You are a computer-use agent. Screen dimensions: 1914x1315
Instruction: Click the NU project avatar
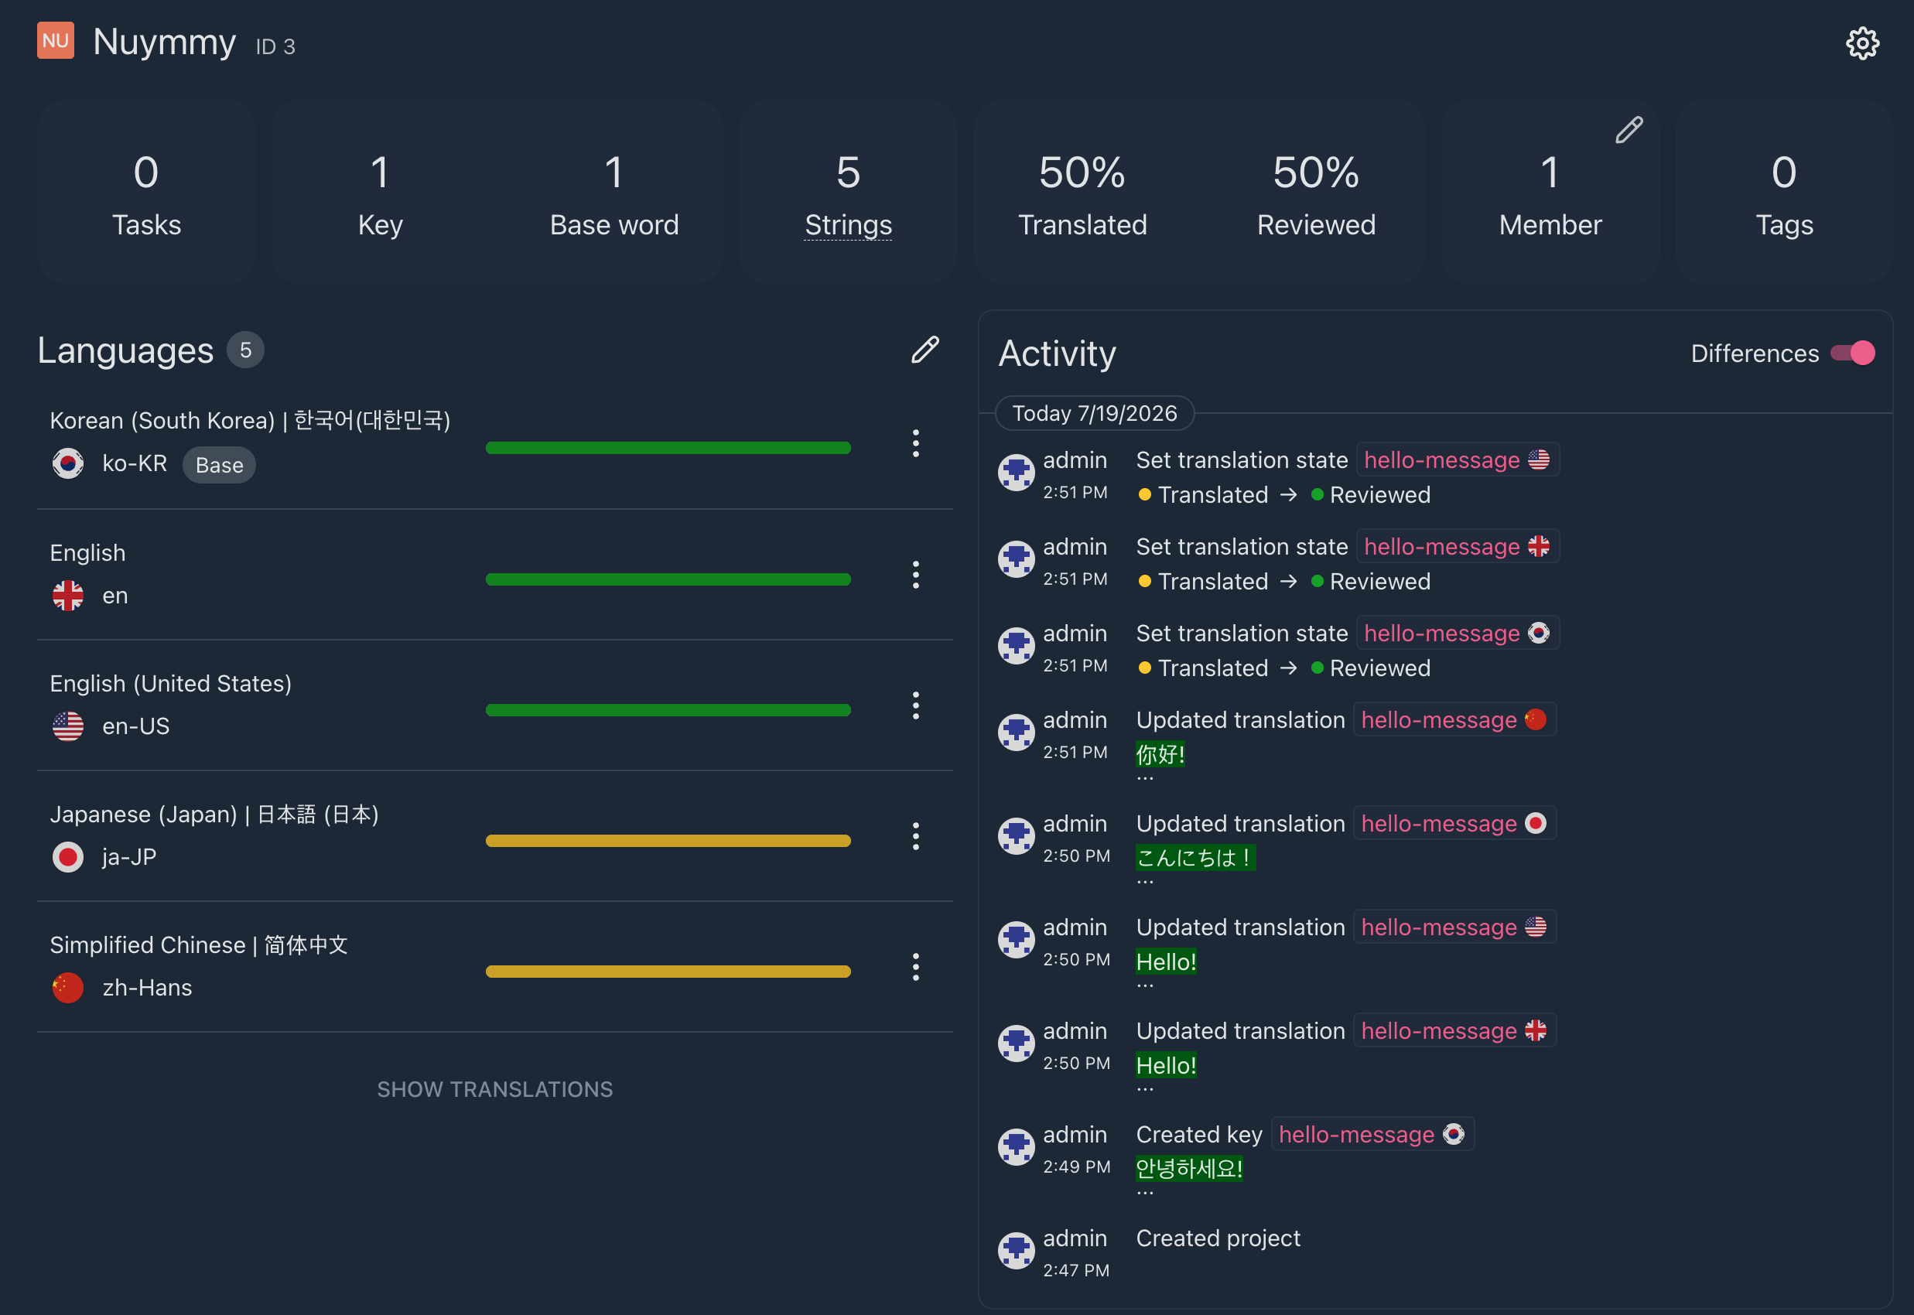pyautogui.click(x=55, y=40)
